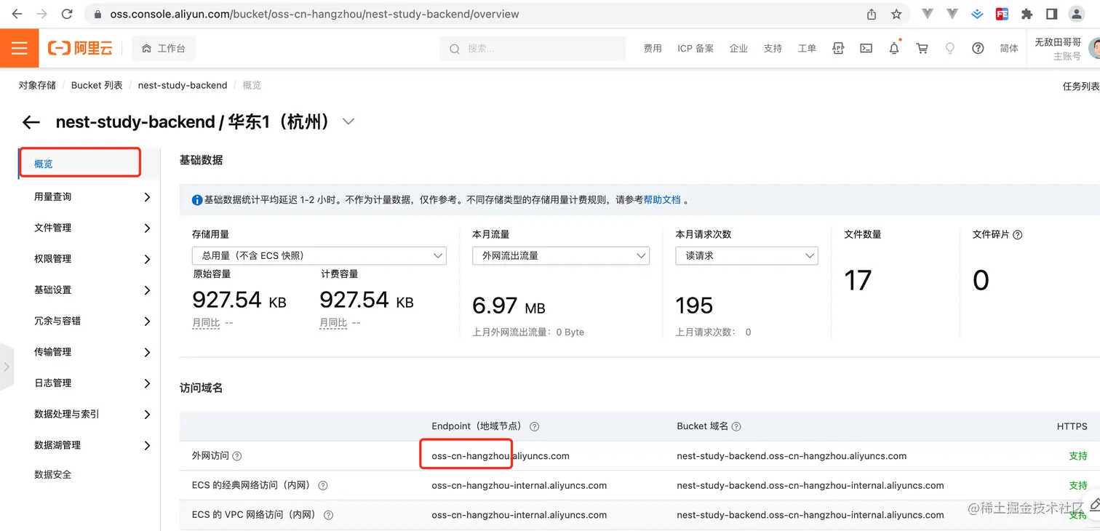The image size is (1100, 531).
Task: Click help icon next to Bucket 域名
Action: point(736,426)
